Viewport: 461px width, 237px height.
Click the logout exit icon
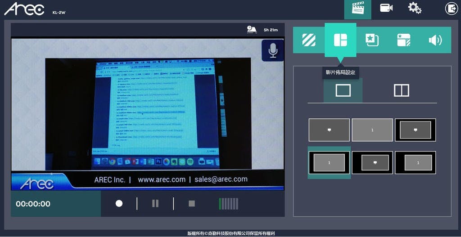pos(451,9)
